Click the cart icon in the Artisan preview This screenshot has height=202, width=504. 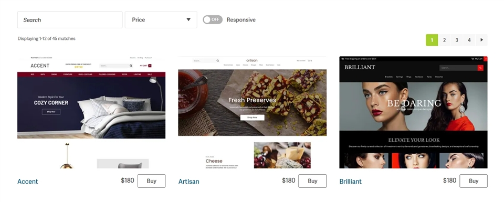309,60
